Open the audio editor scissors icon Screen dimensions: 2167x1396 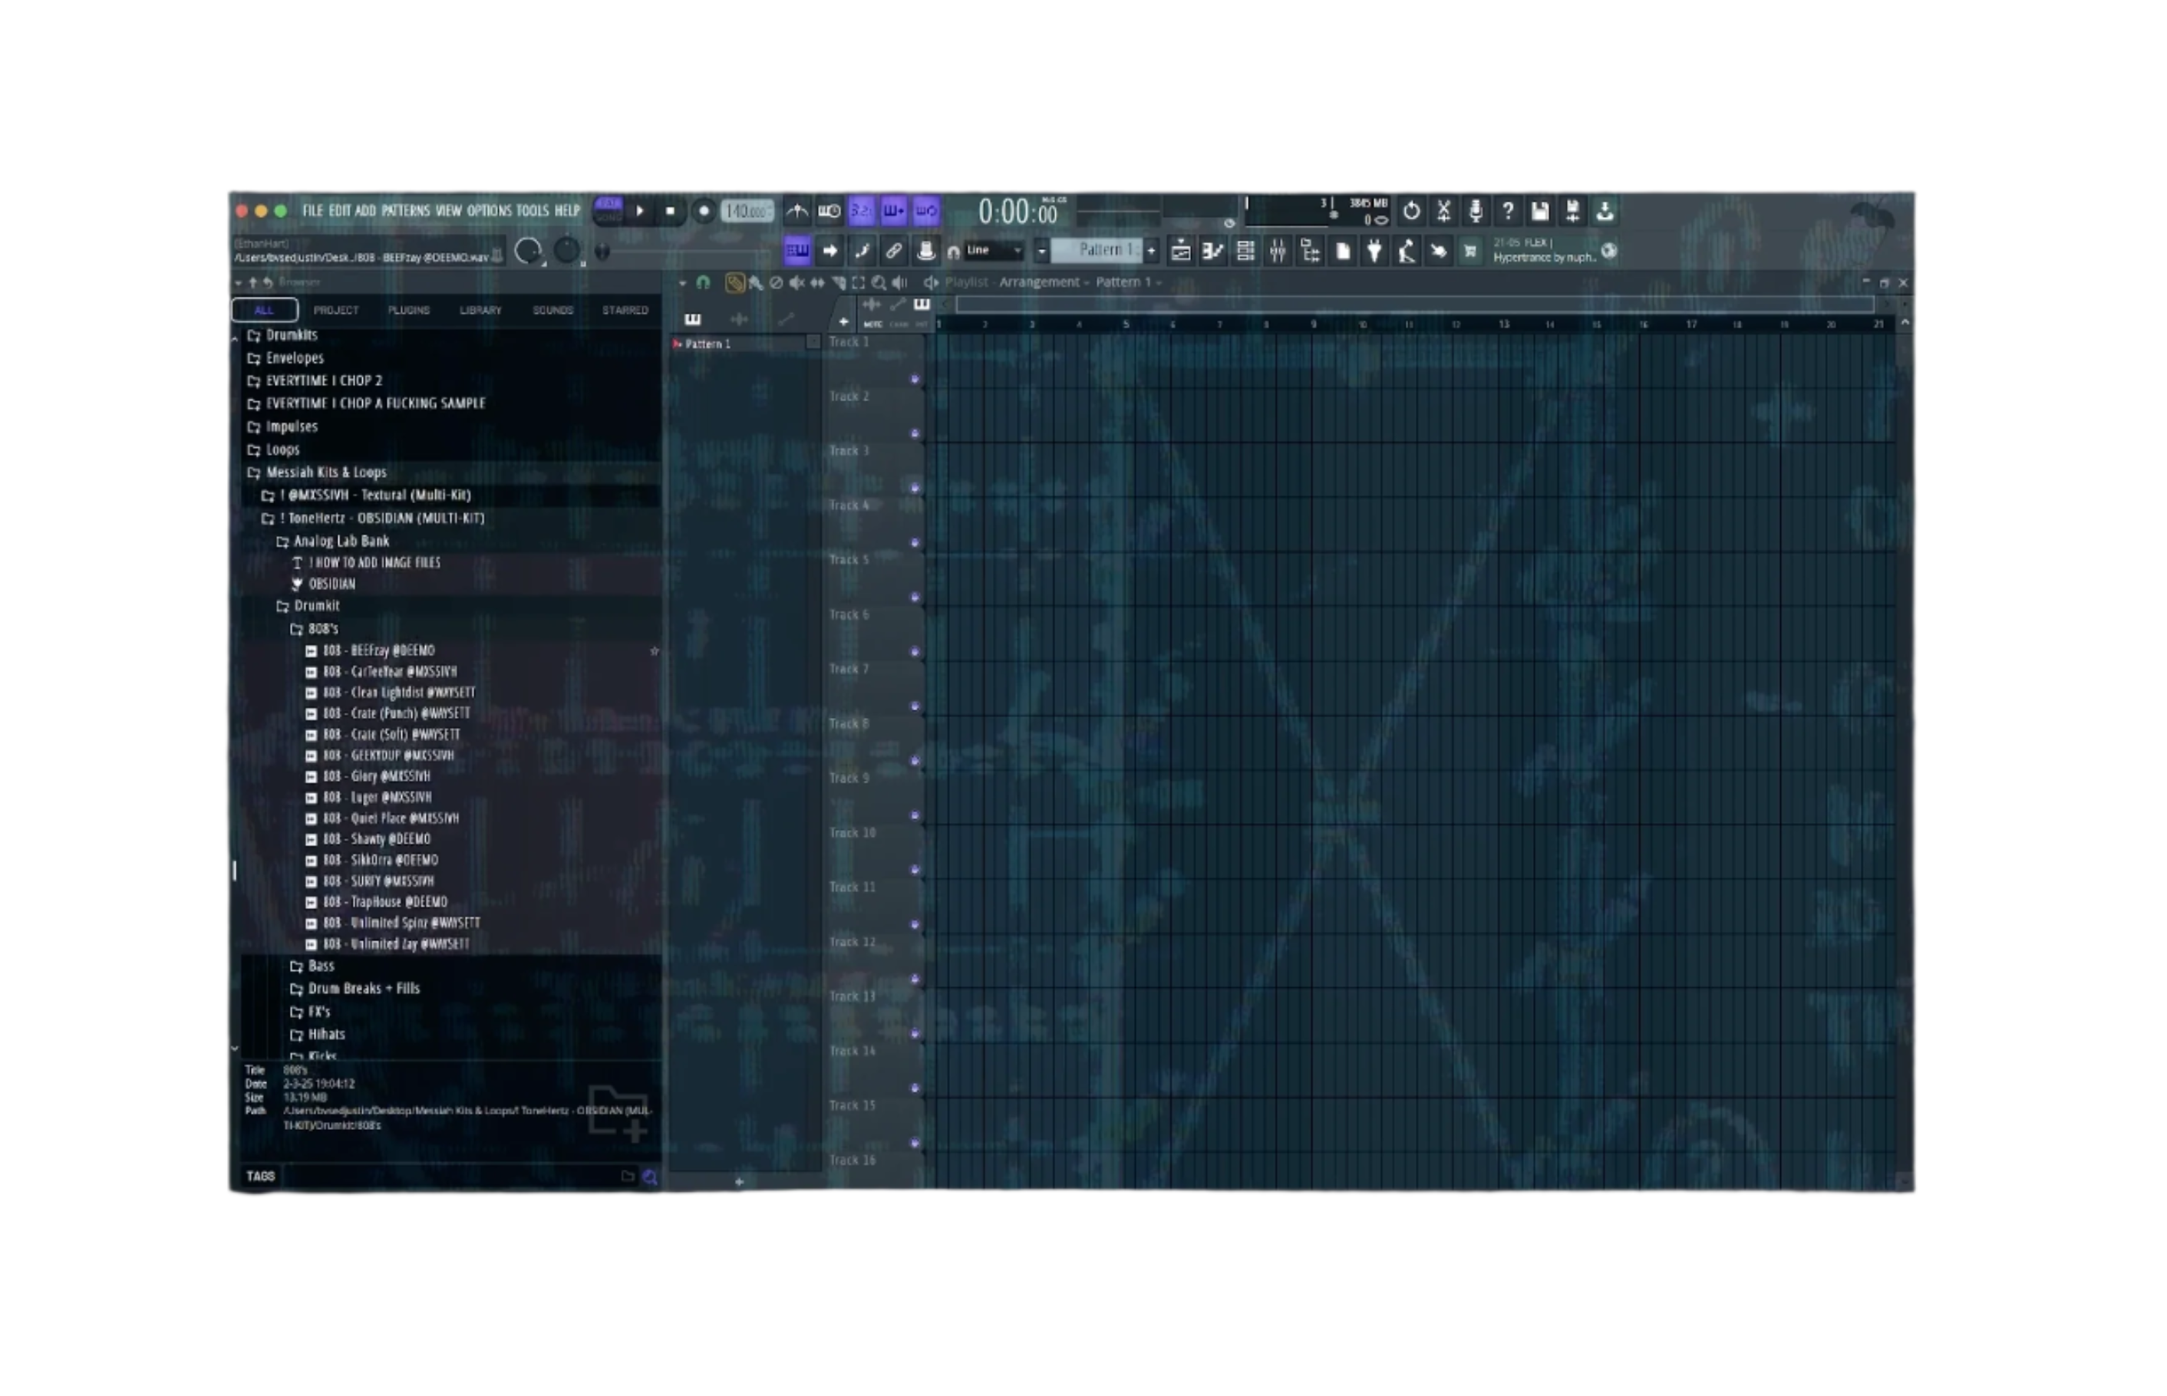[1443, 211]
